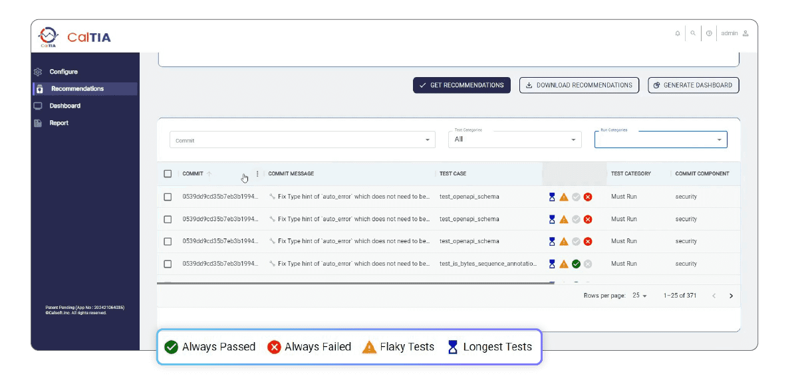Click green passed checkmark in test_is_bytes_sequence_annotation row
798x382 pixels.
coord(576,264)
